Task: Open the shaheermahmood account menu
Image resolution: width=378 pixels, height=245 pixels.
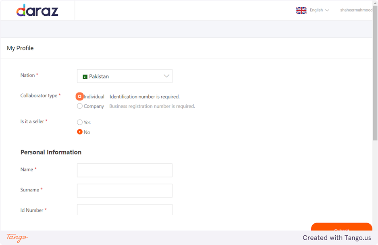Action: [356, 10]
